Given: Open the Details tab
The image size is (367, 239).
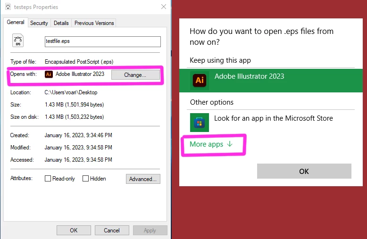Looking at the screenshot, I should pos(61,23).
